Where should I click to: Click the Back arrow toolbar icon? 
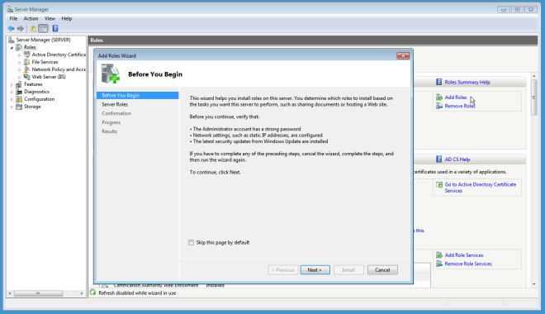[x=11, y=29]
